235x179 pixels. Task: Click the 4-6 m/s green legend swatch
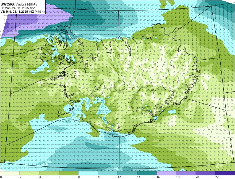(49, 173)
